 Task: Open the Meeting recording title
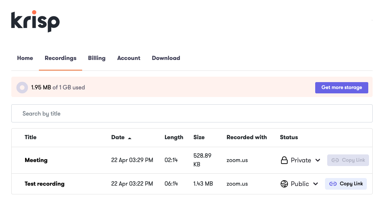36,160
